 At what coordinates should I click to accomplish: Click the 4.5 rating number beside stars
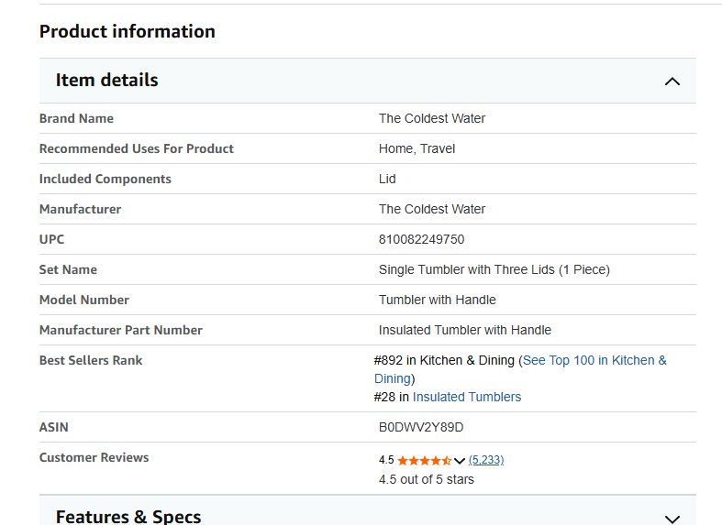386,460
